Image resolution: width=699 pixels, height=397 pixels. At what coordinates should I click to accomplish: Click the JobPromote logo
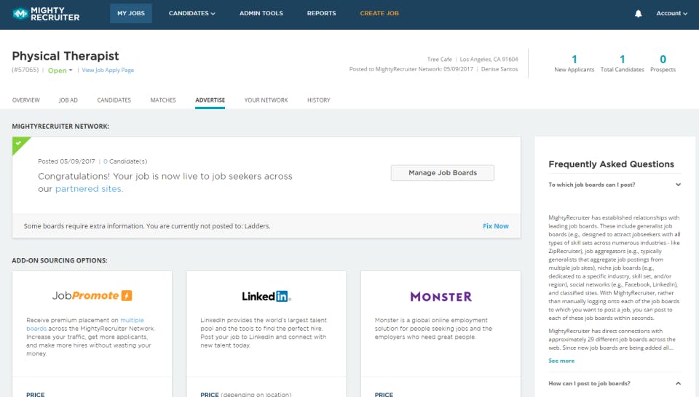pyautogui.click(x=92, y=295)
